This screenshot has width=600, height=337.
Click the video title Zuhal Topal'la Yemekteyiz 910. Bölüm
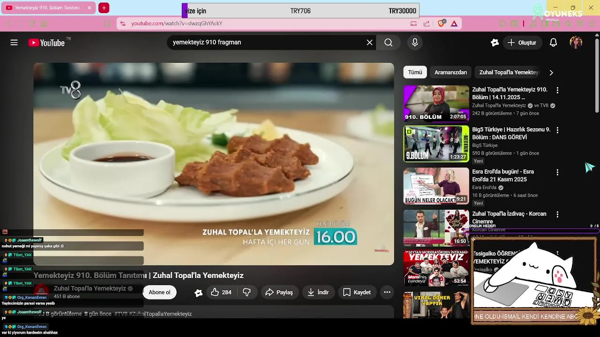coord(510,93)
